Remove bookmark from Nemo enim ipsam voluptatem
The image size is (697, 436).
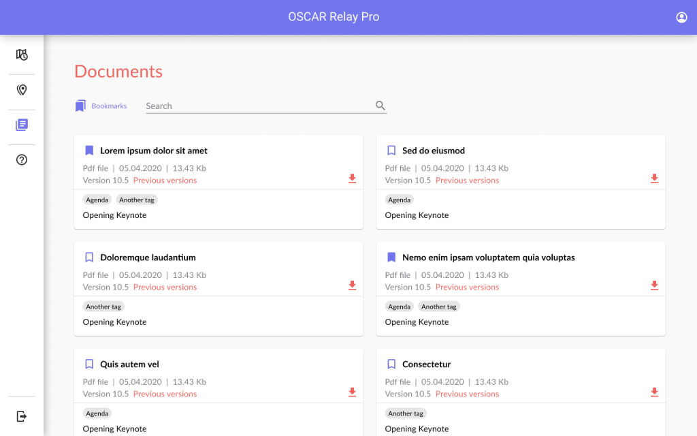click(391, 257)
